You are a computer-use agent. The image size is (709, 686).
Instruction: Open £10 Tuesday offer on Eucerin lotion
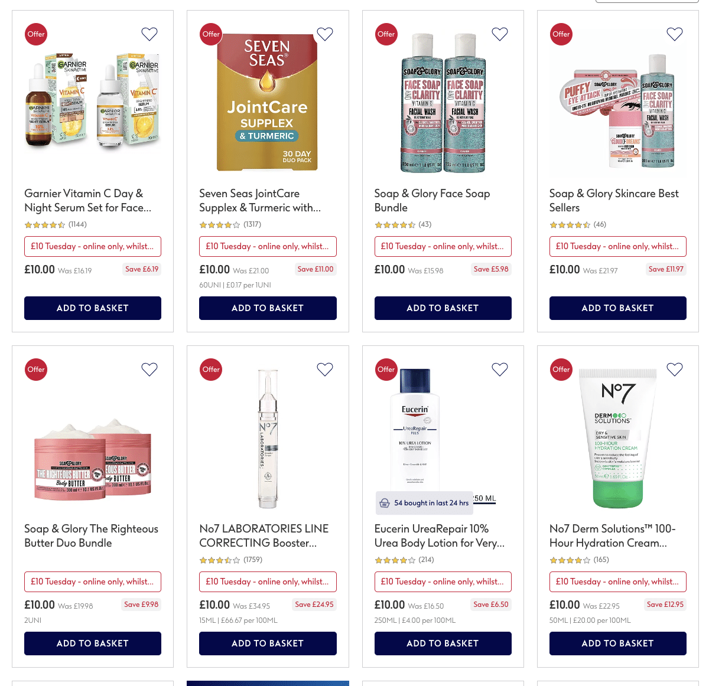[x=443, y=582]
